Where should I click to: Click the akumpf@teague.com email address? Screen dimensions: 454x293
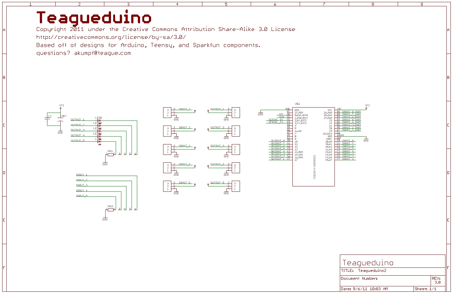(102, 53)
